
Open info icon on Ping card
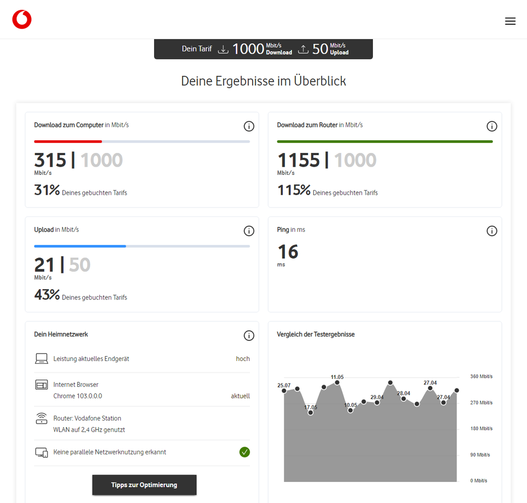(x=492, y=231)
